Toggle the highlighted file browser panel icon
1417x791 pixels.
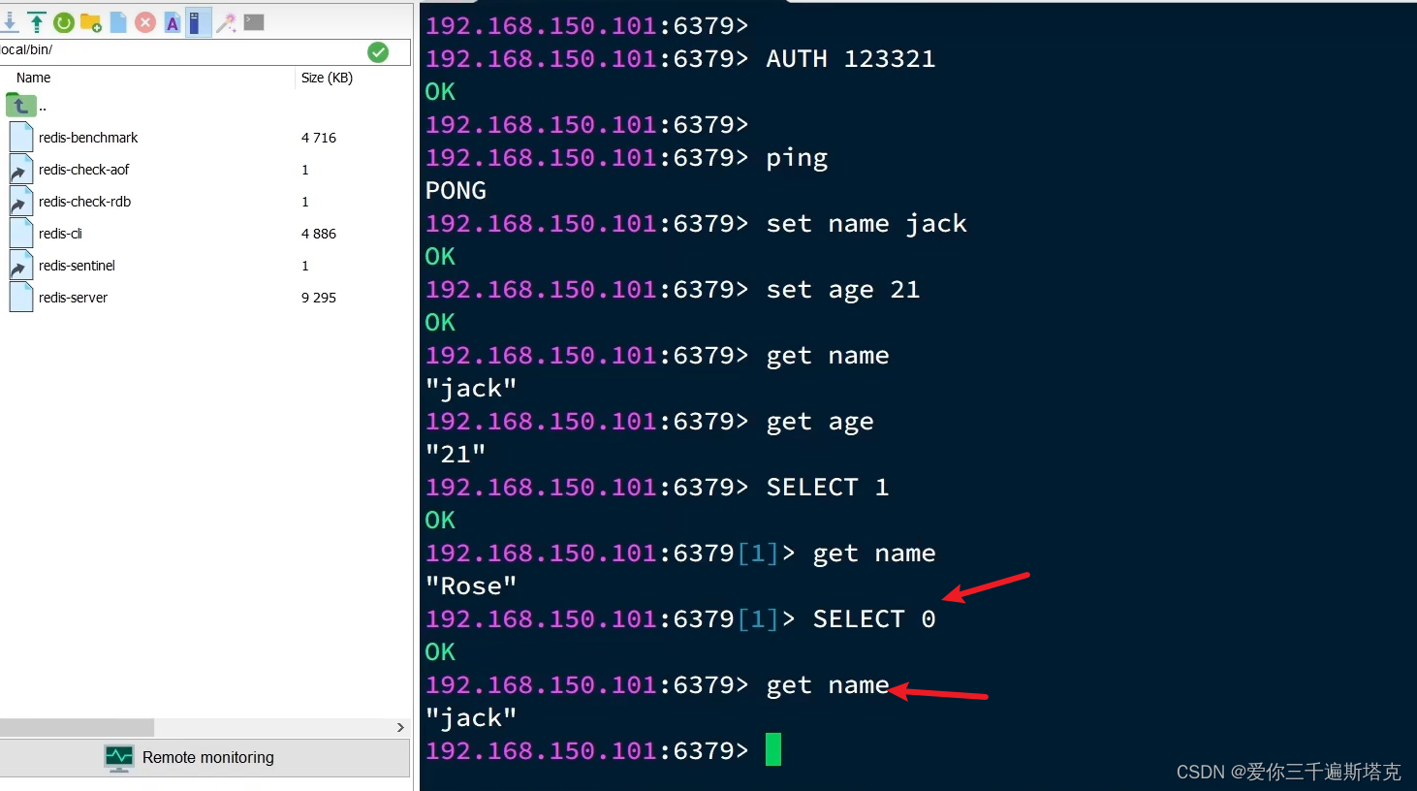pos(199,21)
